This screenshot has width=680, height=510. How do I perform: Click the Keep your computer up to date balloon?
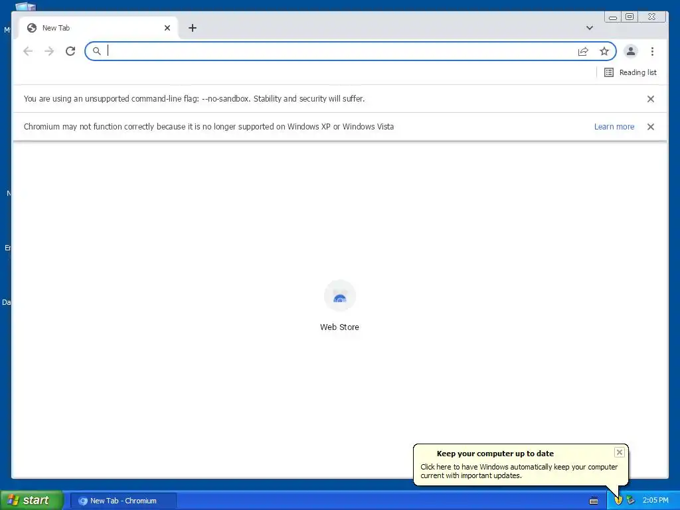tap(521, 464)
